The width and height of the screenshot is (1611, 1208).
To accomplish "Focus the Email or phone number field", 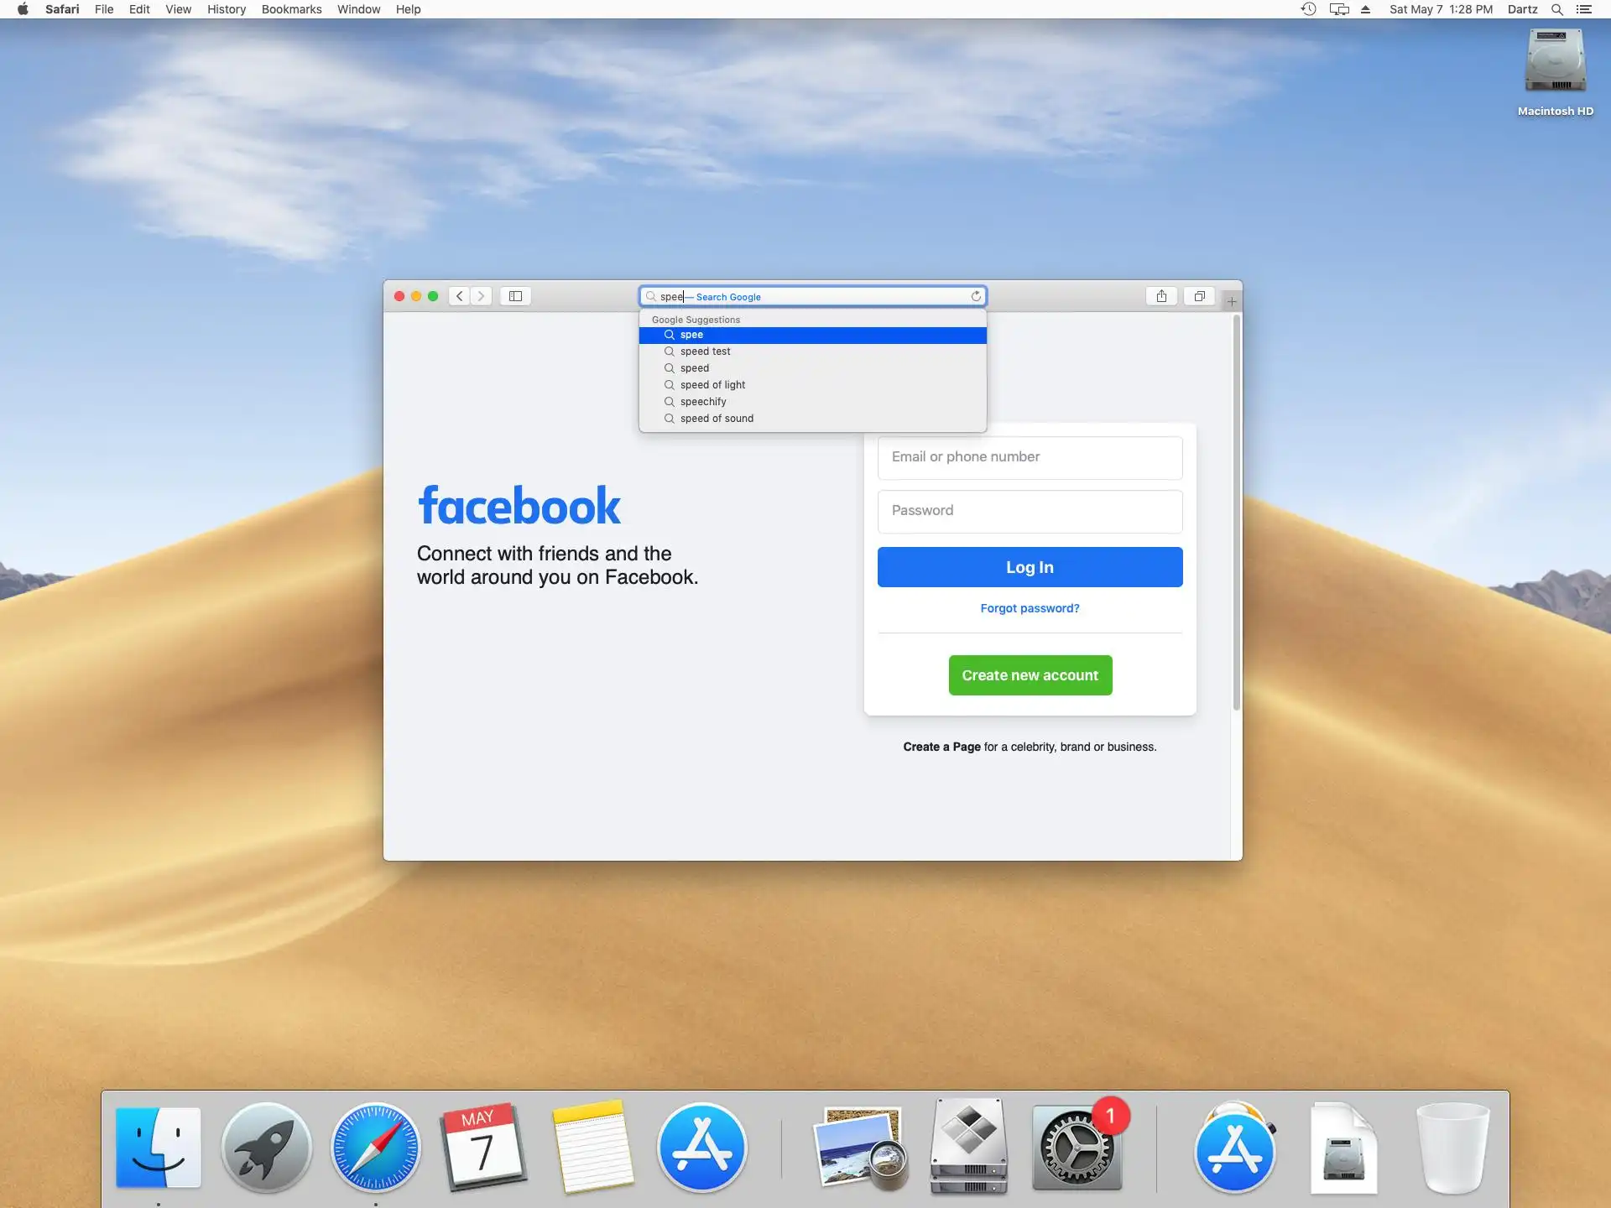I will click(1030, 457).
